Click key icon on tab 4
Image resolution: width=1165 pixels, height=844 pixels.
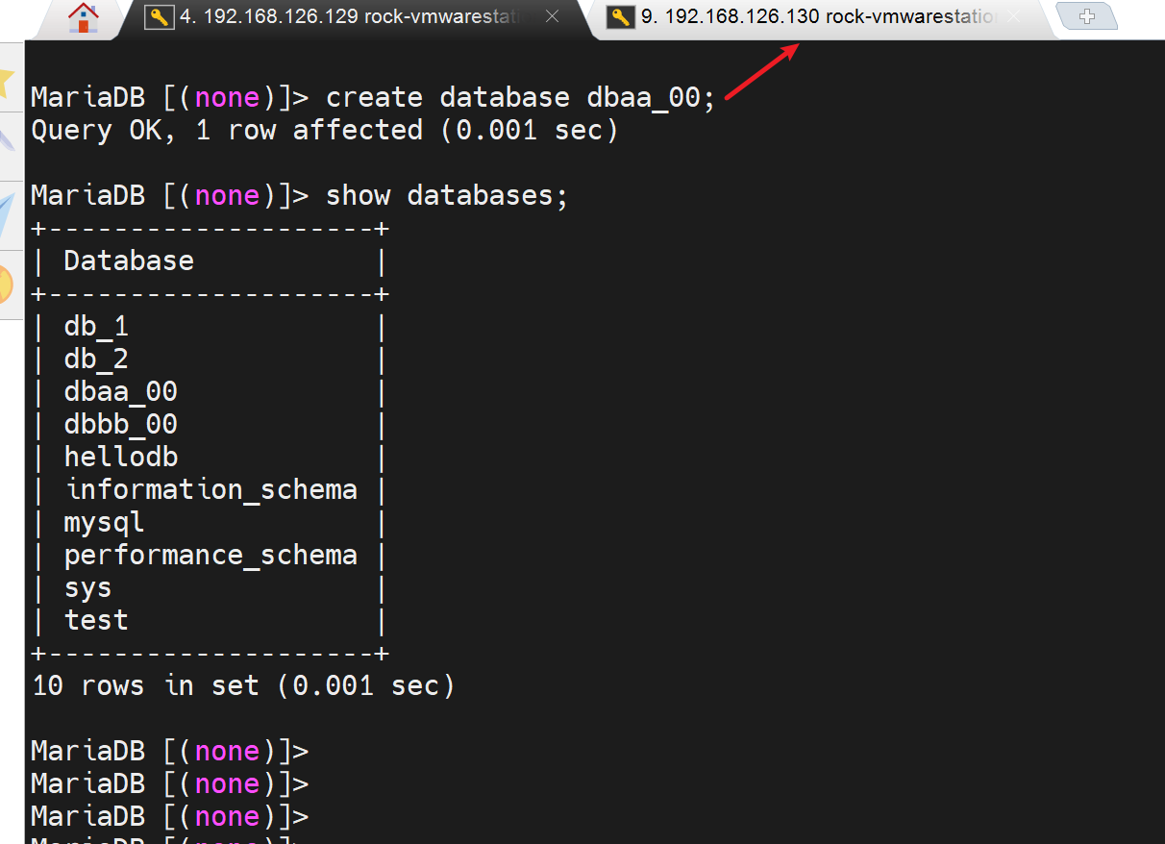[x=160, y=17]
